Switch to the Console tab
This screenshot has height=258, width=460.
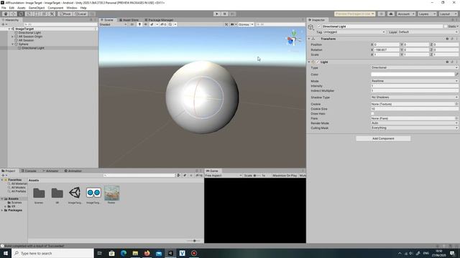(x=29, y=171)
